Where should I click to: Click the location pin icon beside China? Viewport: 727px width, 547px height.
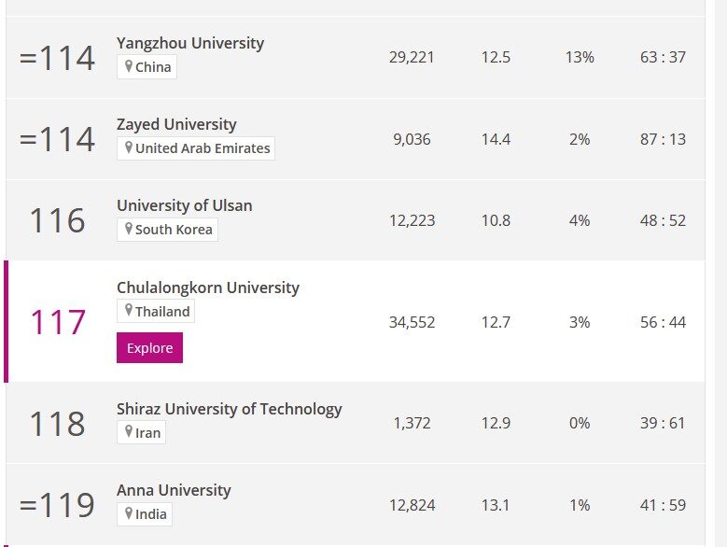129,66
